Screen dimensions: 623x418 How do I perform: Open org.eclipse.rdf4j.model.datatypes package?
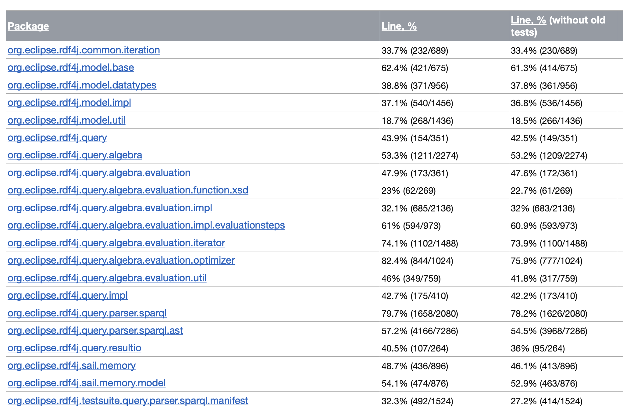(x=82, y=85)
